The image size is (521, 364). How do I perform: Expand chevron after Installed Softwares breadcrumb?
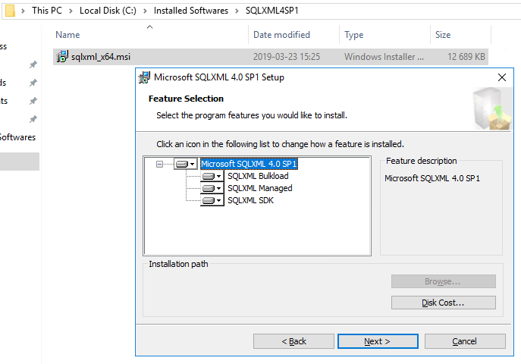click(237, 11)
